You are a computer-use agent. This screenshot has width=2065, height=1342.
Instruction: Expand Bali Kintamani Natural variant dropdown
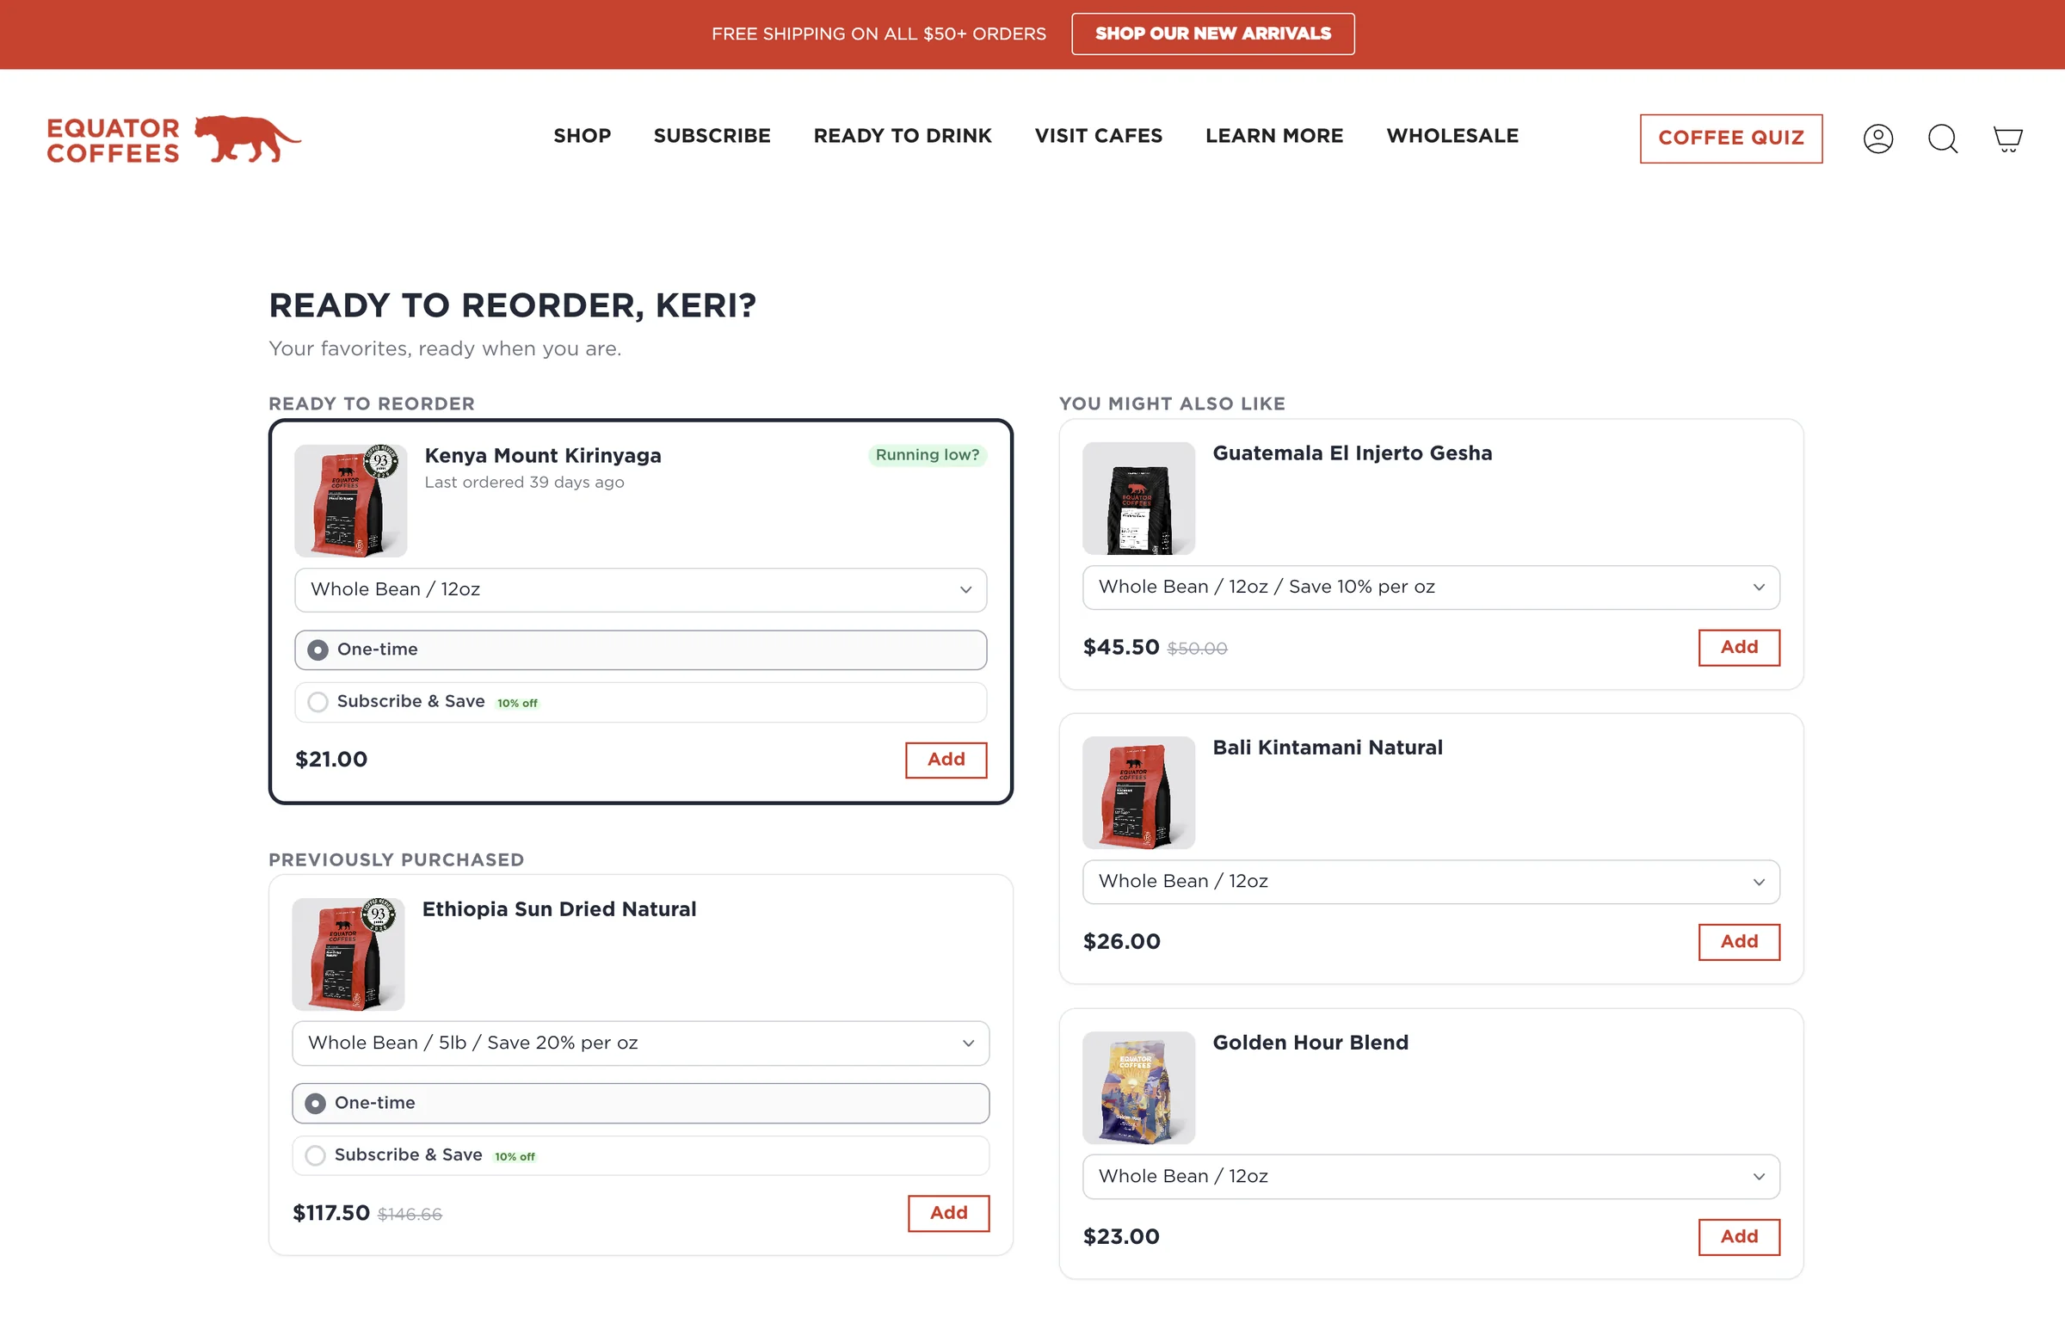[1431, 883]
